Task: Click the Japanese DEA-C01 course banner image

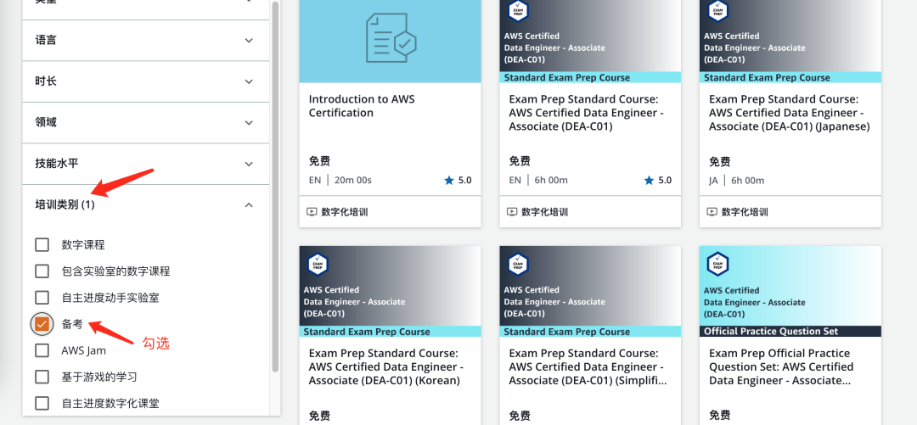Action: 790,41
